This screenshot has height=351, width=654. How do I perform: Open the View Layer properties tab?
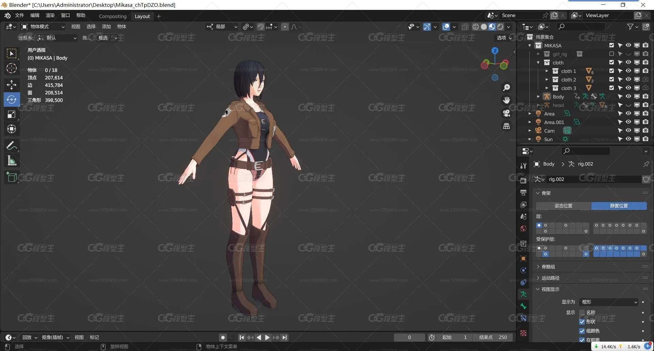tap(524, 204)
